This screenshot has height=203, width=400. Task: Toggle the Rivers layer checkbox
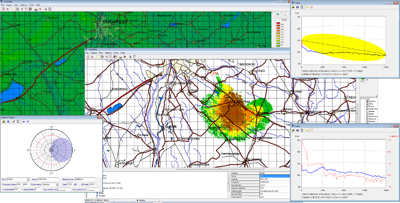click(x=367, y=106)
